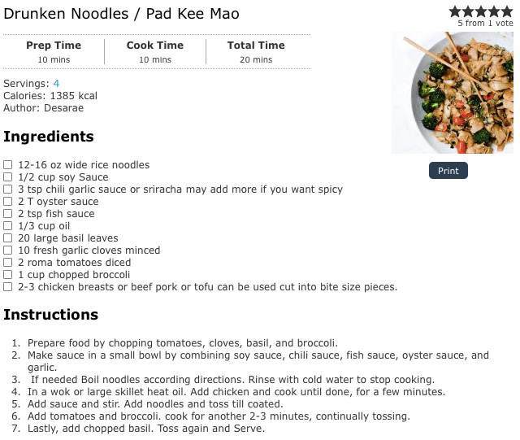Viewport: 520px width, 440px height.
Task: Tick the roma tomatoes diced checkbox
Action: pos(8,263)
